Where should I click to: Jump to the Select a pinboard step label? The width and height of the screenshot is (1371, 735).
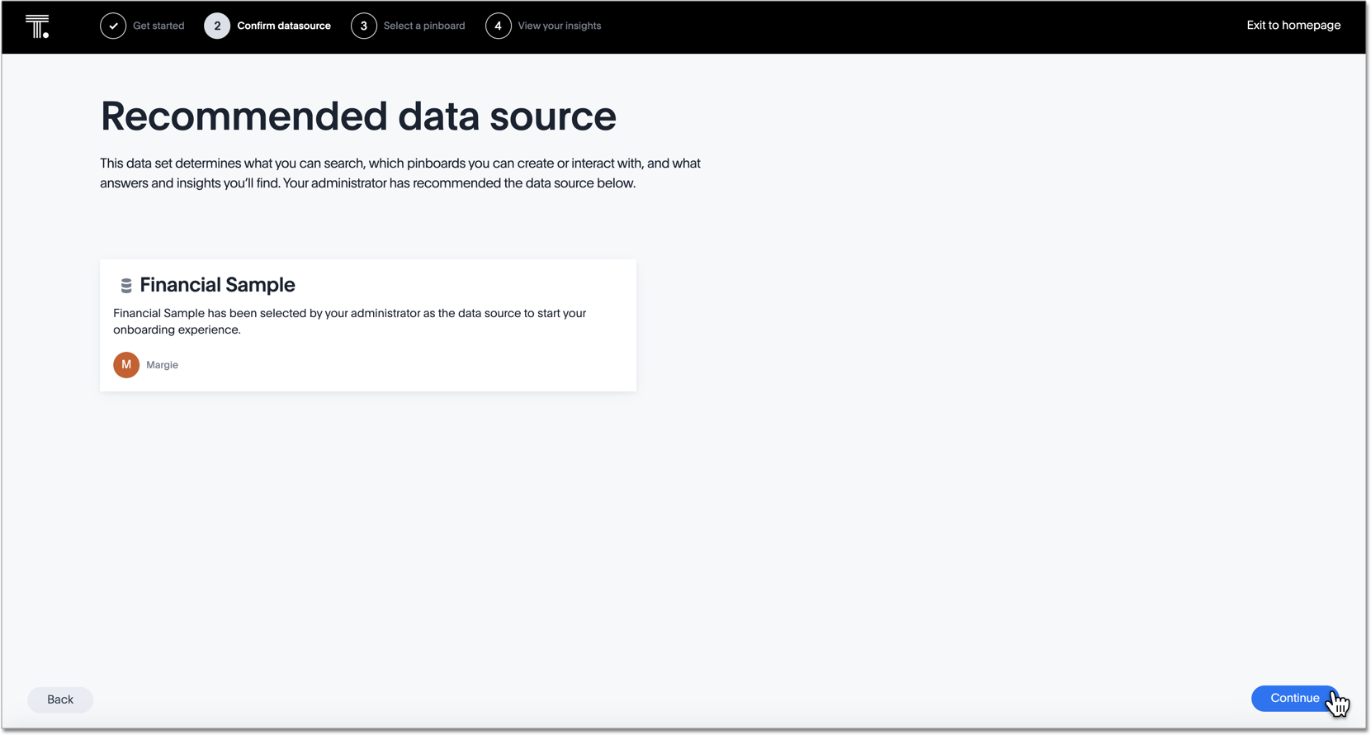424,26
